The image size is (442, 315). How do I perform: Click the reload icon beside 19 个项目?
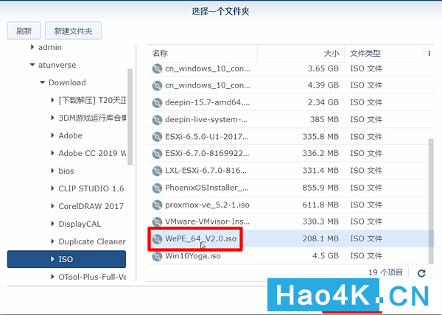[x=421, y=273]
